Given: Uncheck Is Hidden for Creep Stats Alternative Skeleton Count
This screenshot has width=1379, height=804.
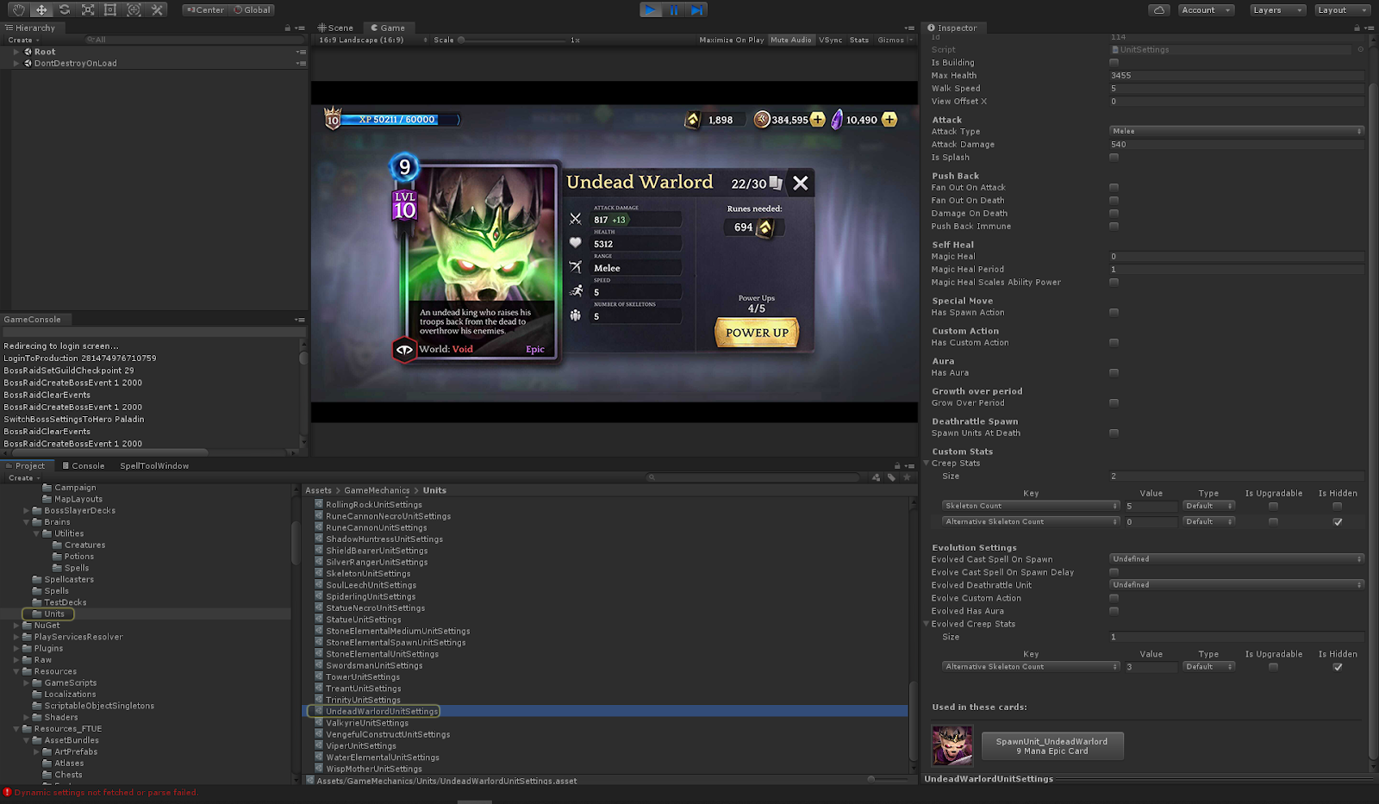Looking at the screenshot, I should tap(1338, 522).
